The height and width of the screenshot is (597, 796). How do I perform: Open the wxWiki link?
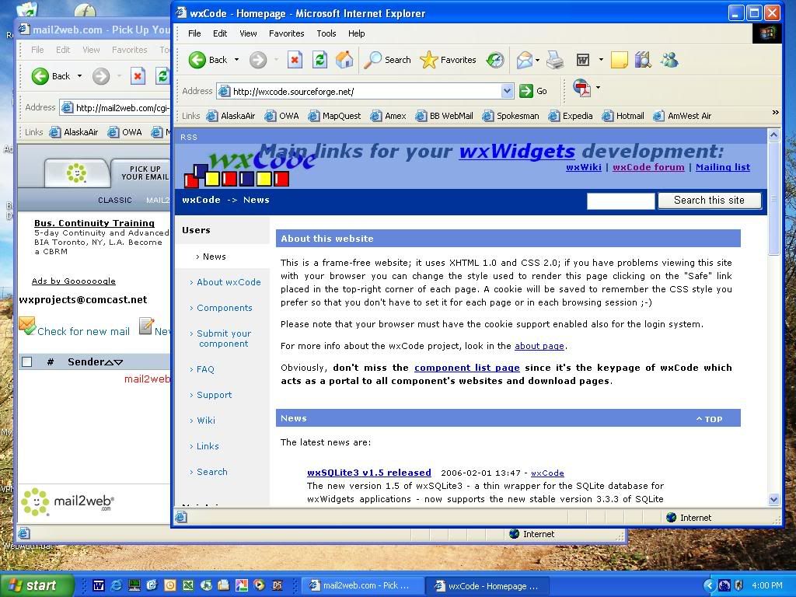pos(583,167)
